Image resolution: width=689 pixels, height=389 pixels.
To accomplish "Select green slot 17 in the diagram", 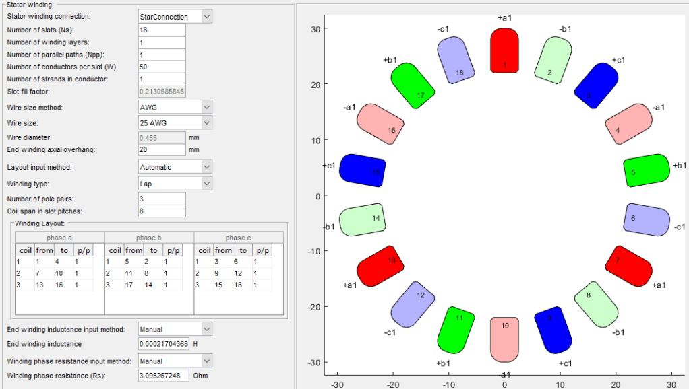I will coord(414,85).
